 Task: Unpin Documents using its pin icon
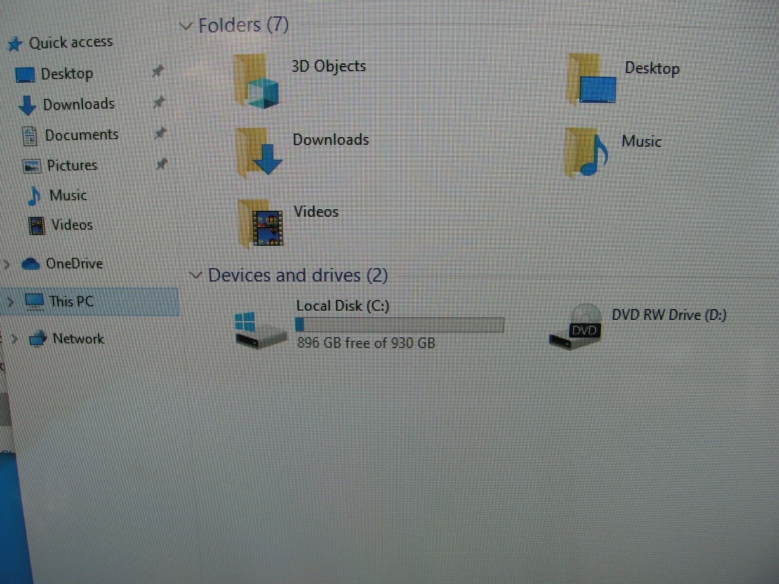160,133
